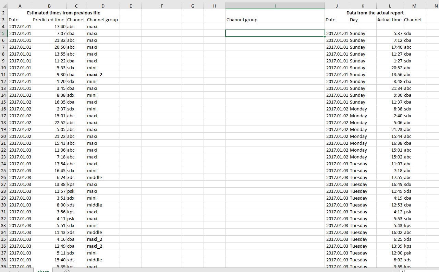Click 'middle' group beside 8:00 xds
The image size is (439, 272).
[x=103, y=205]
